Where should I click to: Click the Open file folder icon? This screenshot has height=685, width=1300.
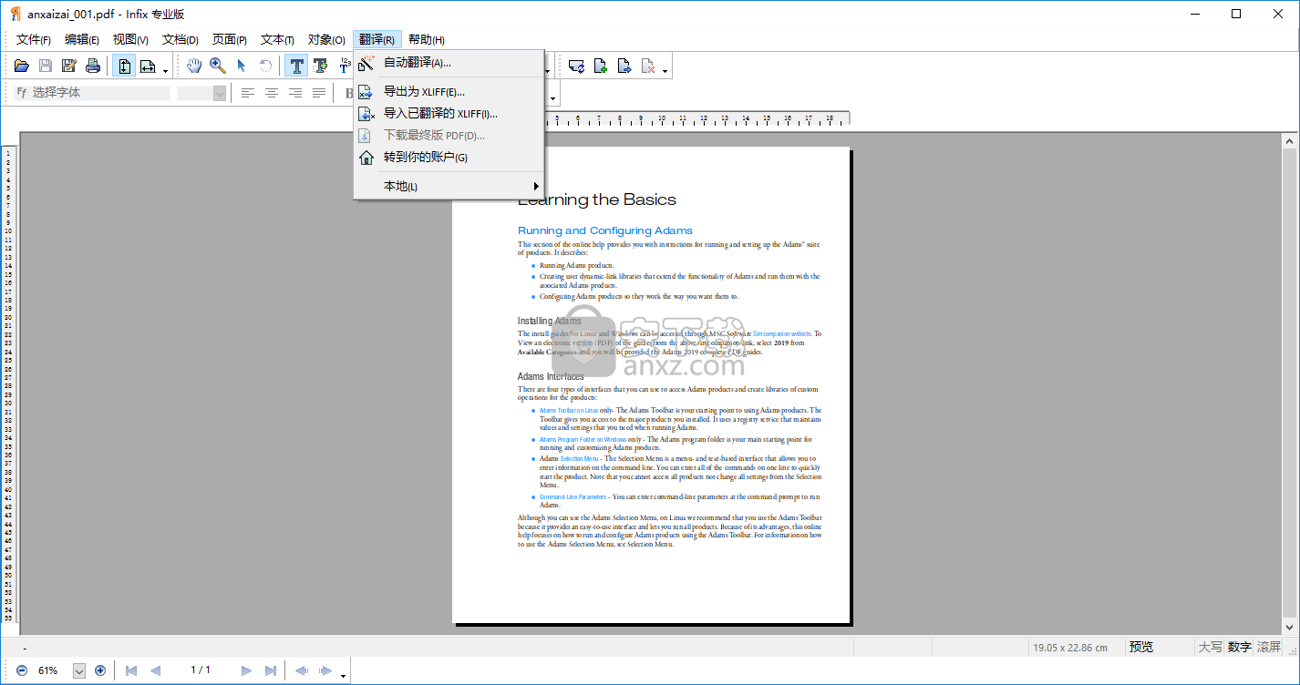tap(22, 66)
